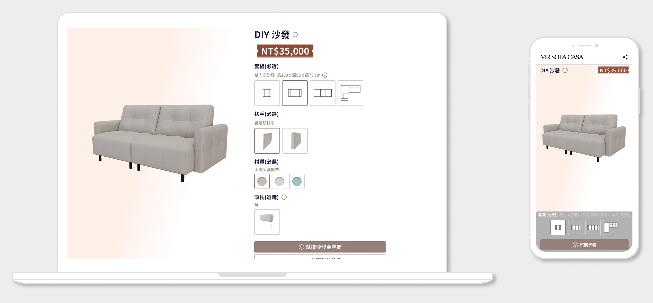Choose the two-seat sofa set option
This screenshot has height=303, width=653.
tap(295, 93)
